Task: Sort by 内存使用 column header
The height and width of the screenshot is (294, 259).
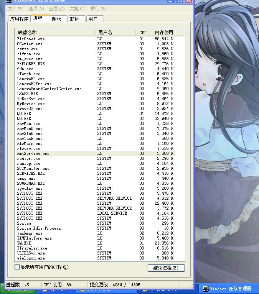Action: click(x=162, y=33)
